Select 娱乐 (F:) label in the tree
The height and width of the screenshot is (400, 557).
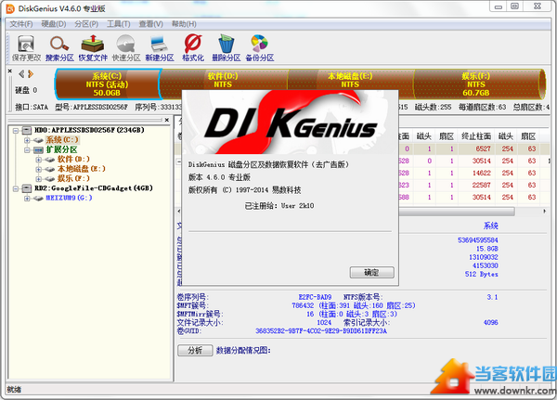(73, 178)
